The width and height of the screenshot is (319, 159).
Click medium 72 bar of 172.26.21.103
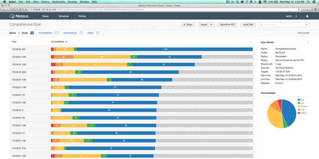95,65
